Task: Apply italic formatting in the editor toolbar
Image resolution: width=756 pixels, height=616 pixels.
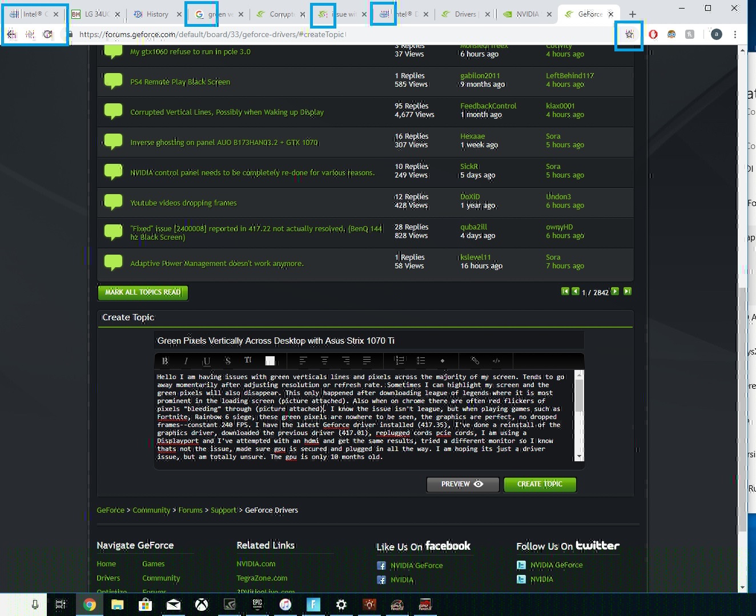Action: (186, 360)
